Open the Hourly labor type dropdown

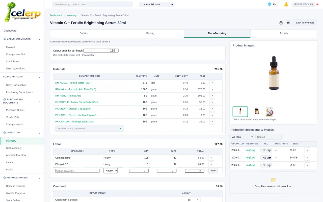click(111, 171)
